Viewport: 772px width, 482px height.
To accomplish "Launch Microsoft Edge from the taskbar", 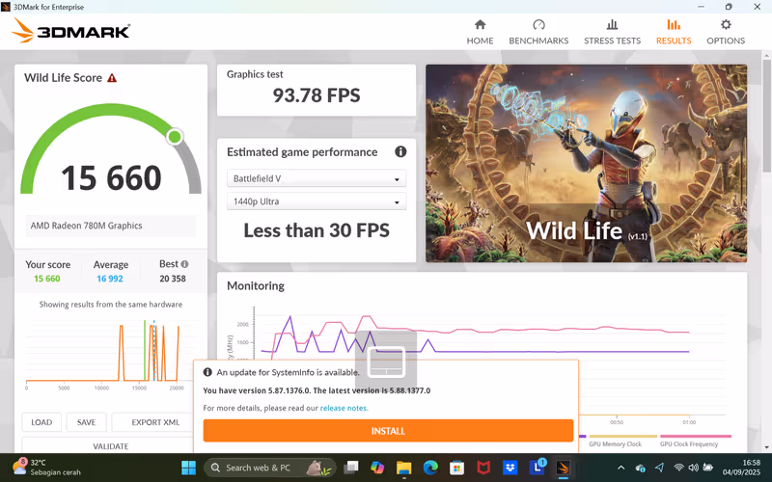I will 430,468.
